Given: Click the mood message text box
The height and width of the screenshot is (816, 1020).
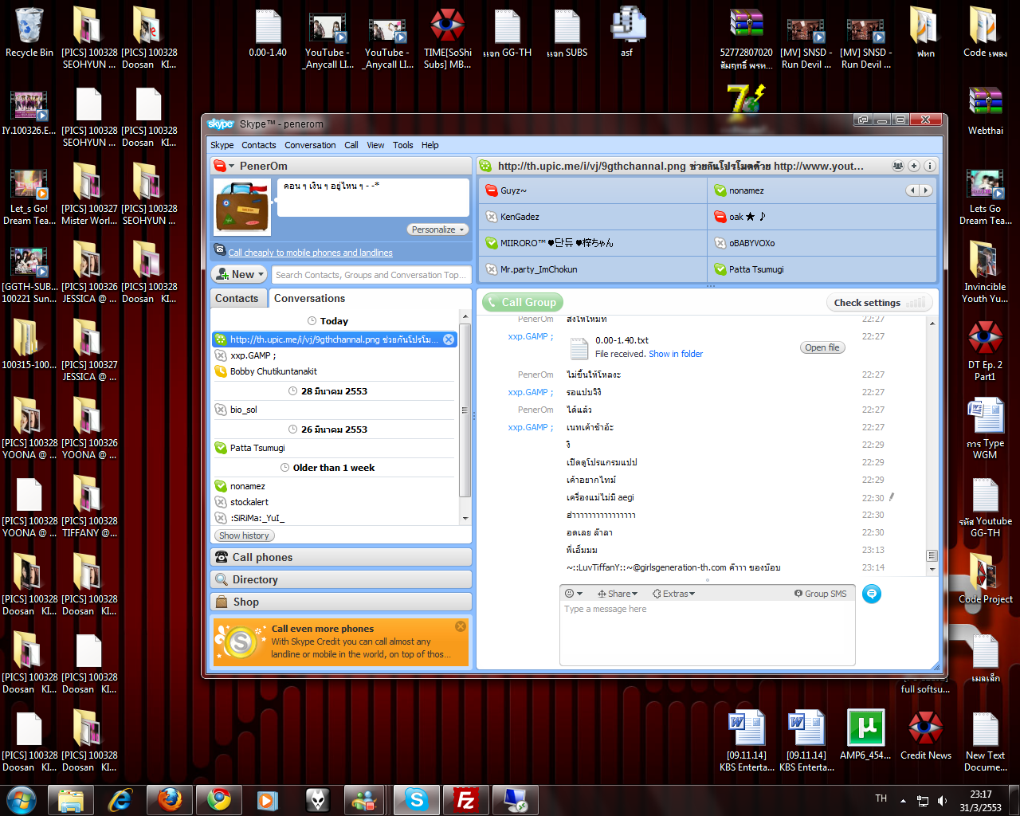Looking at the screenshot, I should [x=373, y=198].
